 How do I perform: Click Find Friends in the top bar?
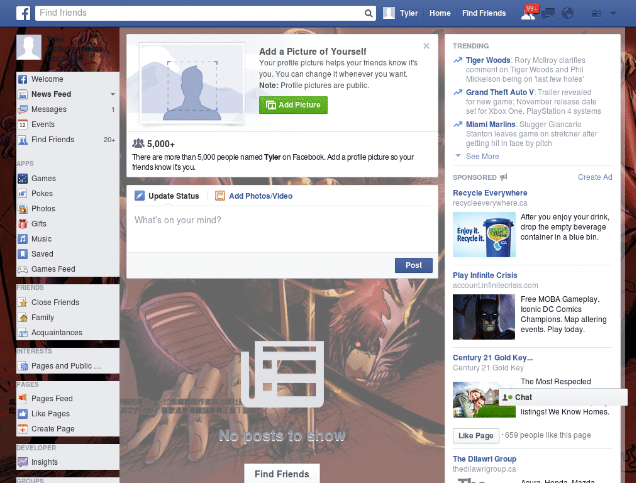[x=484, y=13]
